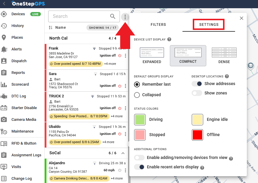This screenshot has width=258, height=183.
Task: Open Starter Disable in sidebar
Action: tap(24, 108)
